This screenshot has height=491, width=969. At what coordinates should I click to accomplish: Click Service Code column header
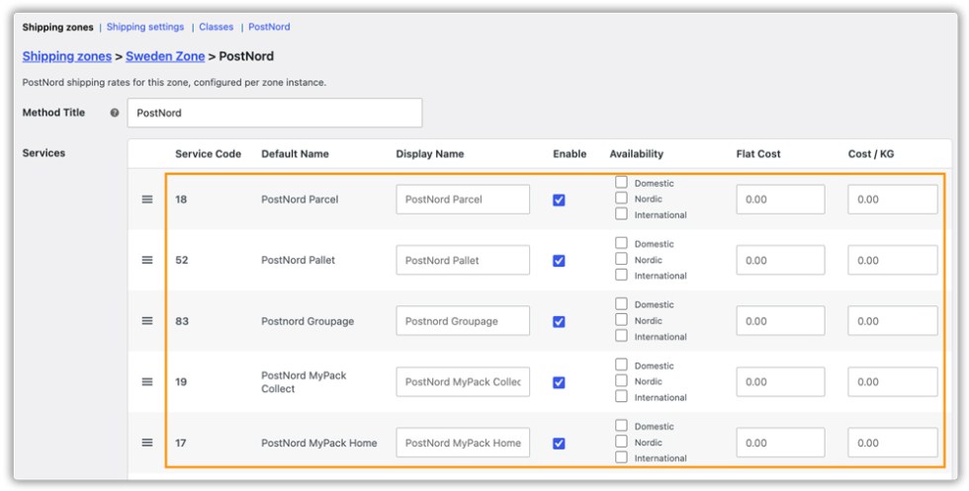pos(209,154)
